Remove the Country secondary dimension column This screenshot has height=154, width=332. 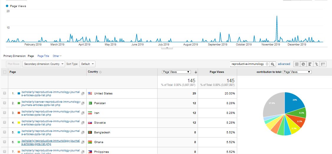(x=100, y=72)
